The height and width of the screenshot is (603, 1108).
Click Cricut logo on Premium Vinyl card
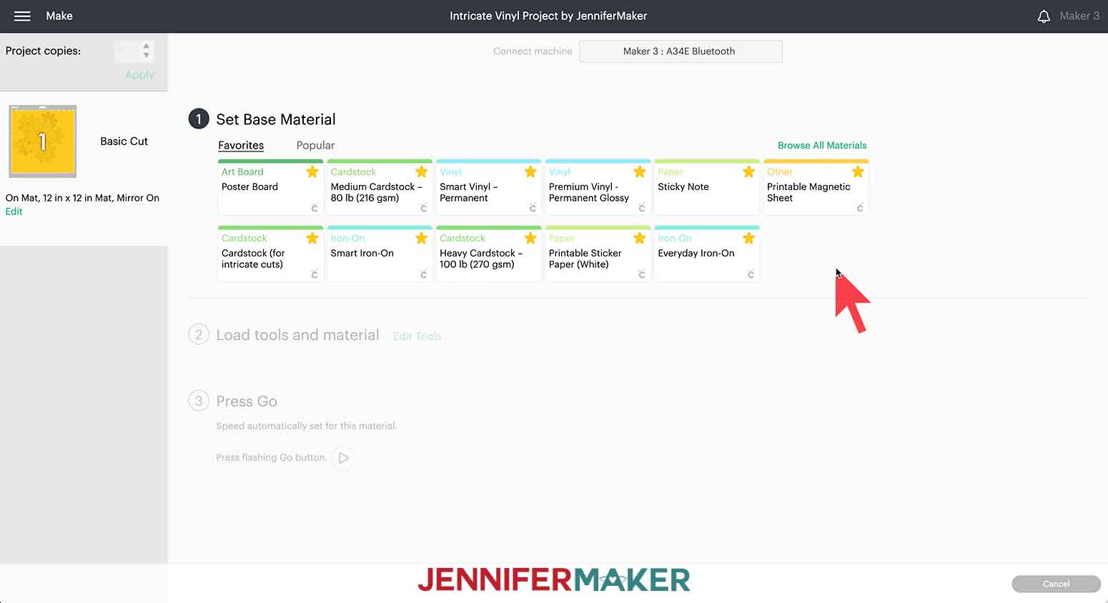coord(641,208)
